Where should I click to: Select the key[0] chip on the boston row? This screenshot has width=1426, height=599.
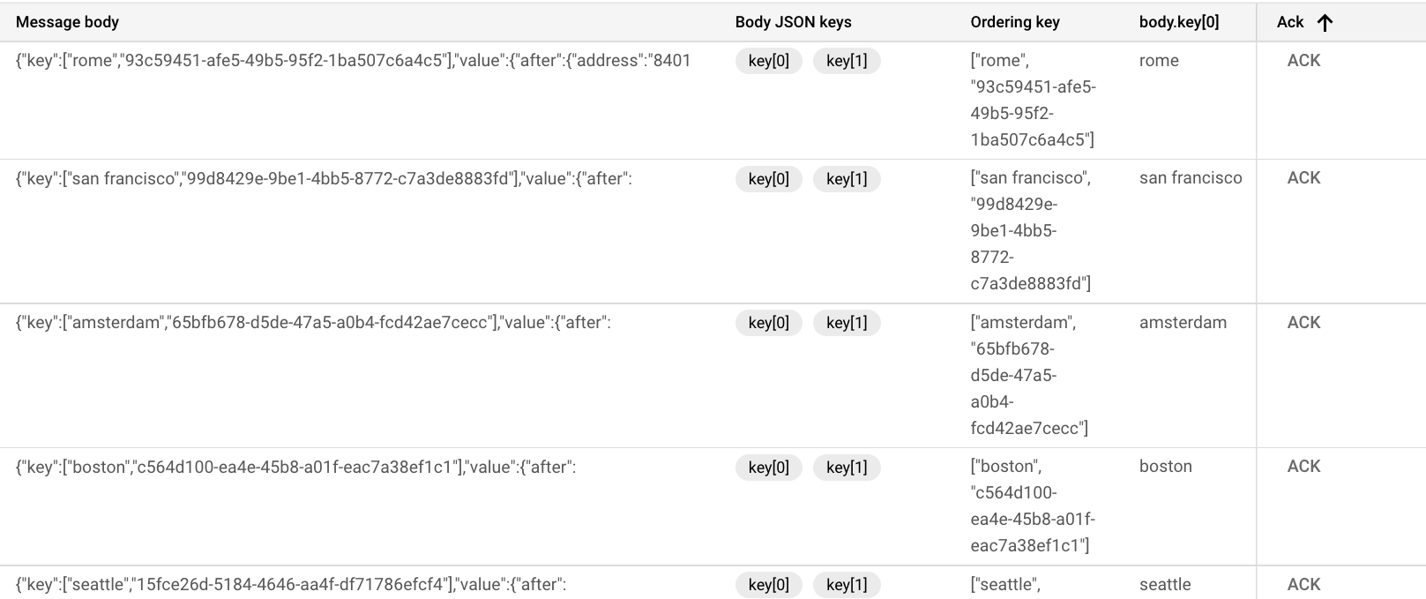coord(767,467)
